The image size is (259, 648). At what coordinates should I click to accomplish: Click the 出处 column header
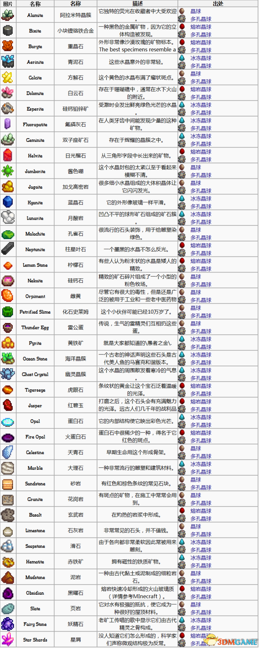click(x=218, y=4)
